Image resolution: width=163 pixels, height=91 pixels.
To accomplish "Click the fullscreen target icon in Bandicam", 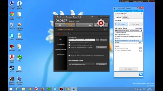I will 106,29.
